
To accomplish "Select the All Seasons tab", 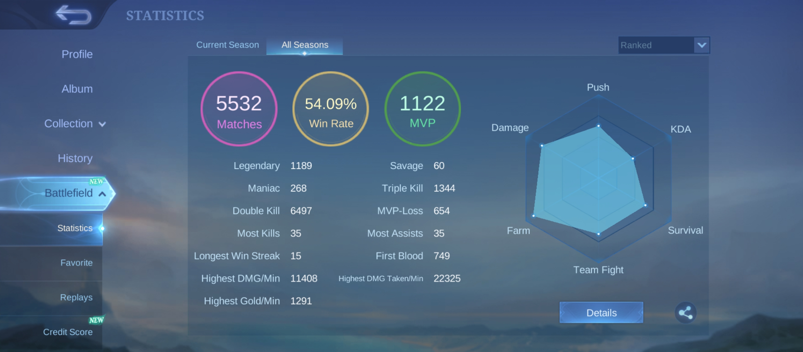I will 305,45.
